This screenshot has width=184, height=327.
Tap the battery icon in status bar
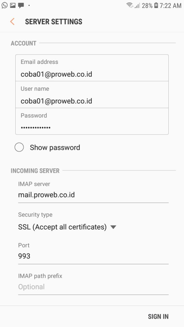(x=156, y=5)
